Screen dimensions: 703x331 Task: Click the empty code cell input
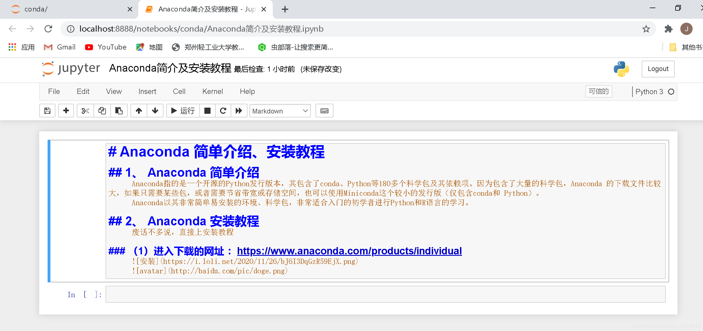(385, 294)
